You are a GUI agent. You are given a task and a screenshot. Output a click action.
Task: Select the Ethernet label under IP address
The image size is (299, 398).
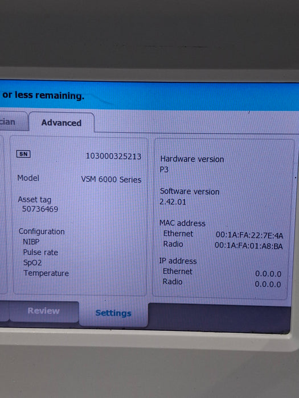[x=177, y=271]
